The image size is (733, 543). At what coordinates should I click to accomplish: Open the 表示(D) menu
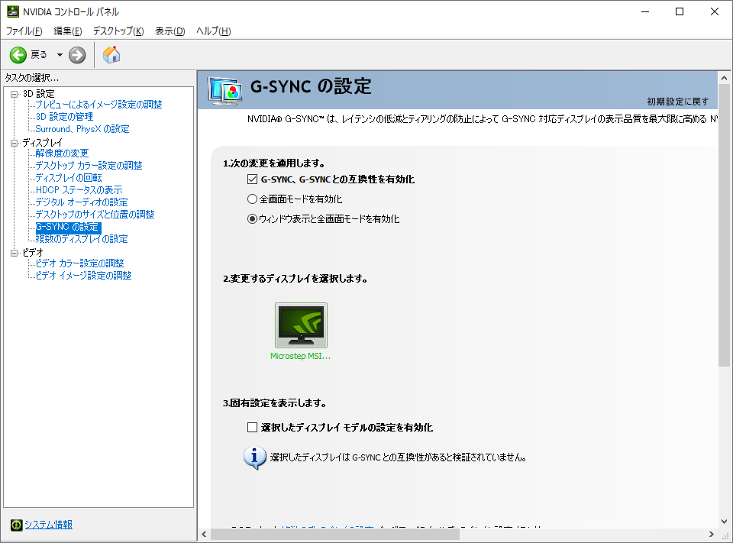(x=170, y=31)
